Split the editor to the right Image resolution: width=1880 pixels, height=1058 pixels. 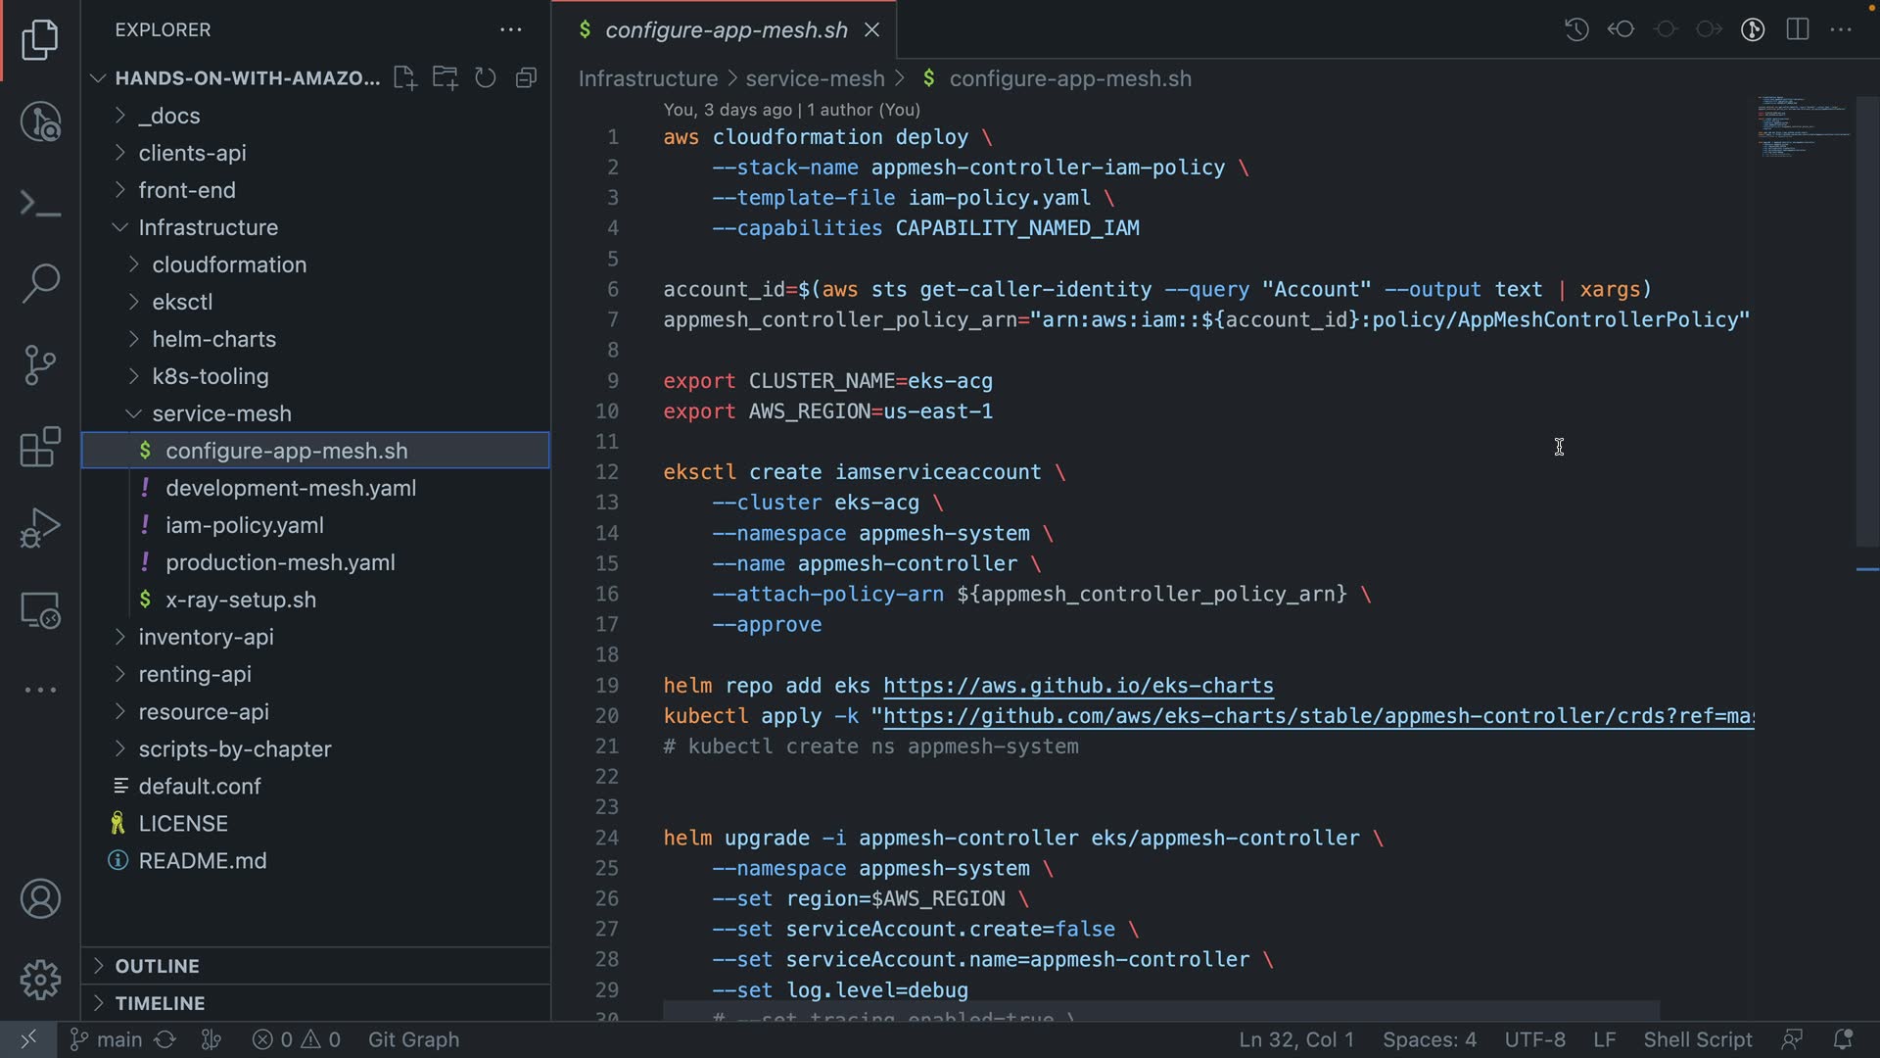click(x=1798, y=29)
